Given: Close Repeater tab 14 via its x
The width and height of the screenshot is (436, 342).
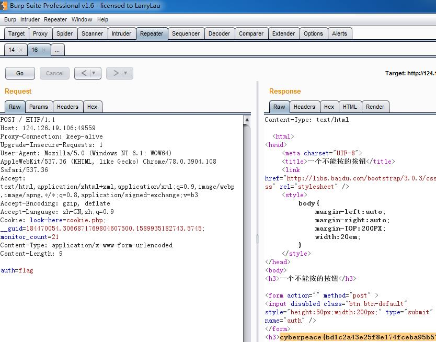Looking at the screenshot, I should (20, 50).
